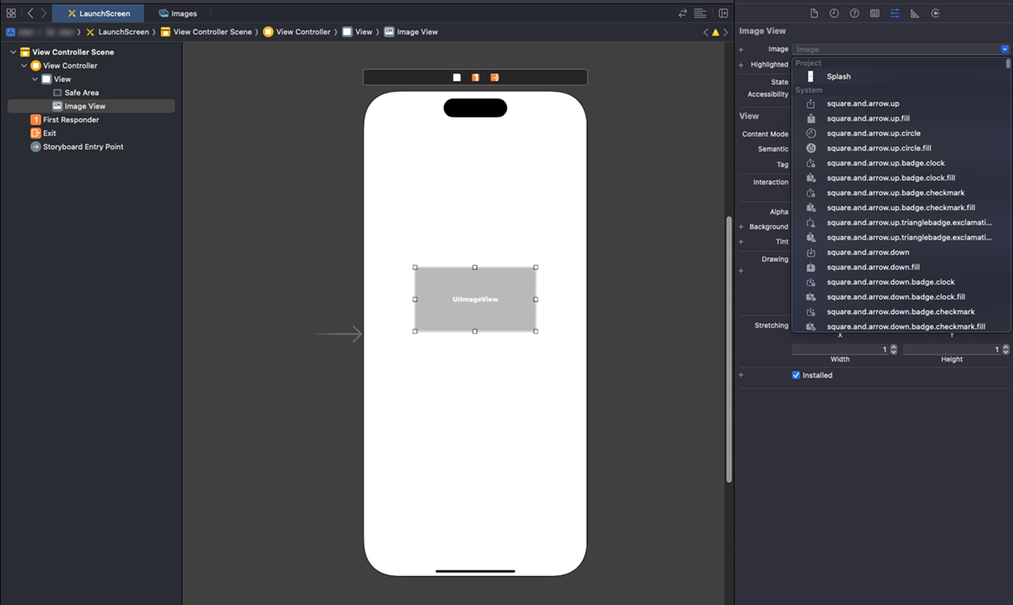
Task: Toggle the Installed checkbox
Action: click(796, 375)
